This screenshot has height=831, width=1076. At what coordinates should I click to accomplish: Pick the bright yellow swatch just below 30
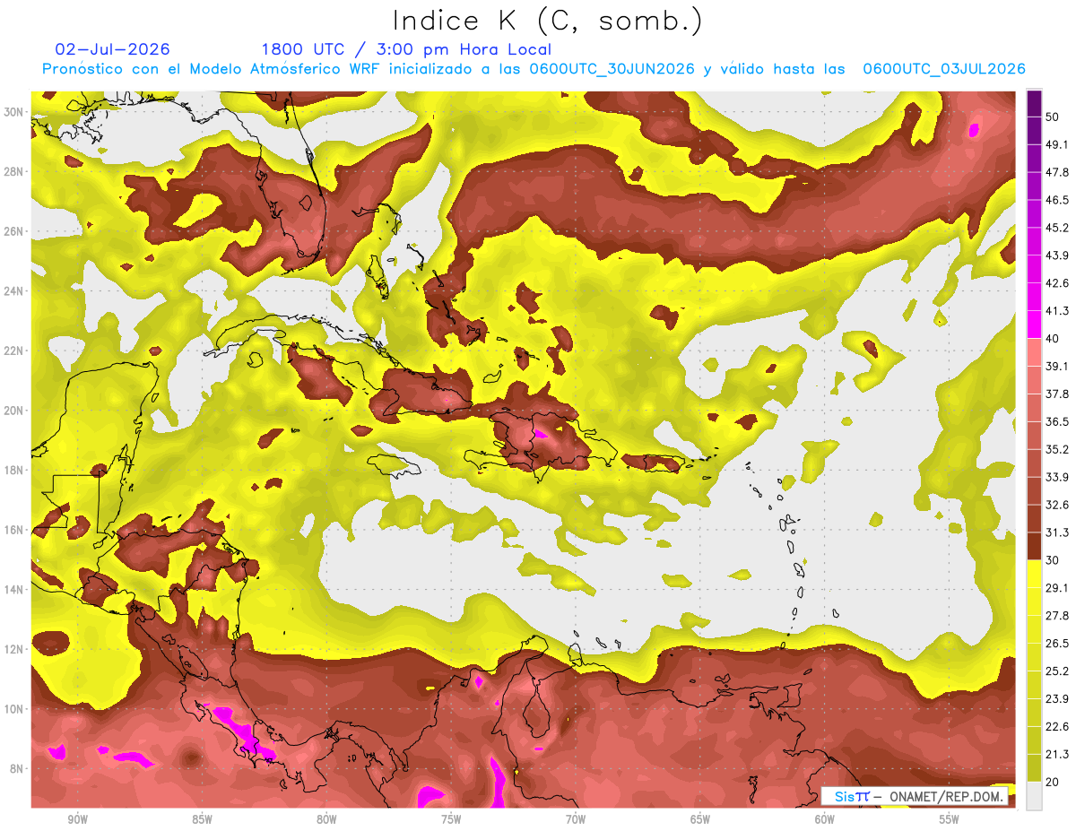tap(1034, 574)
